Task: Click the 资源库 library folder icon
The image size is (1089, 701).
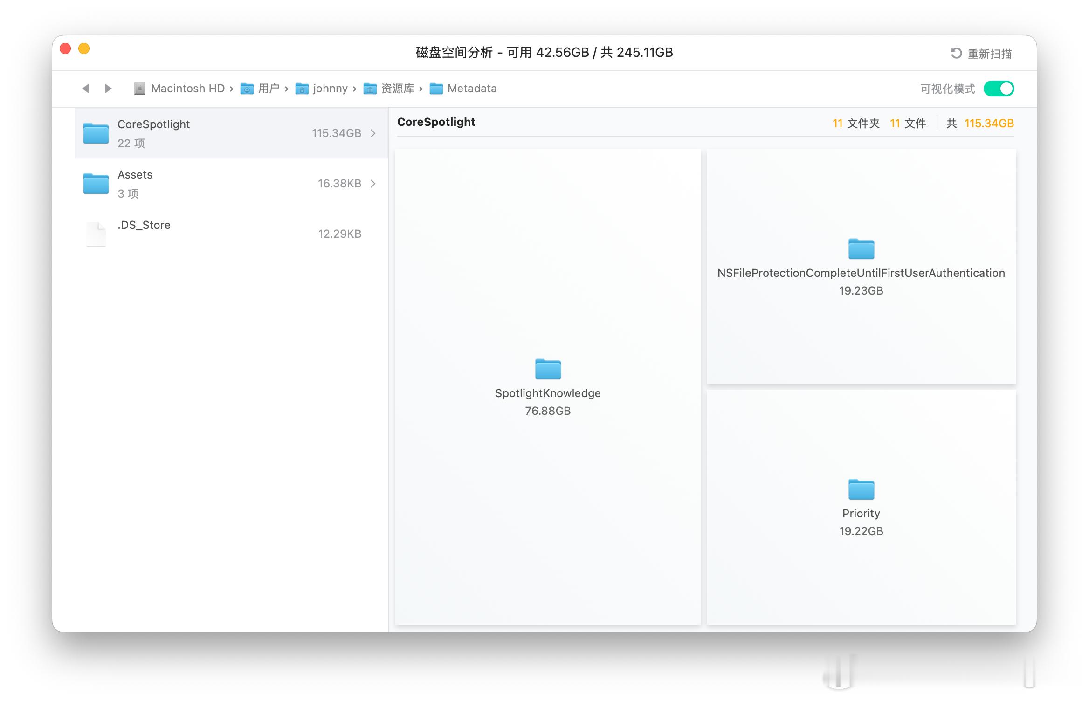Action: coord(370,89)
